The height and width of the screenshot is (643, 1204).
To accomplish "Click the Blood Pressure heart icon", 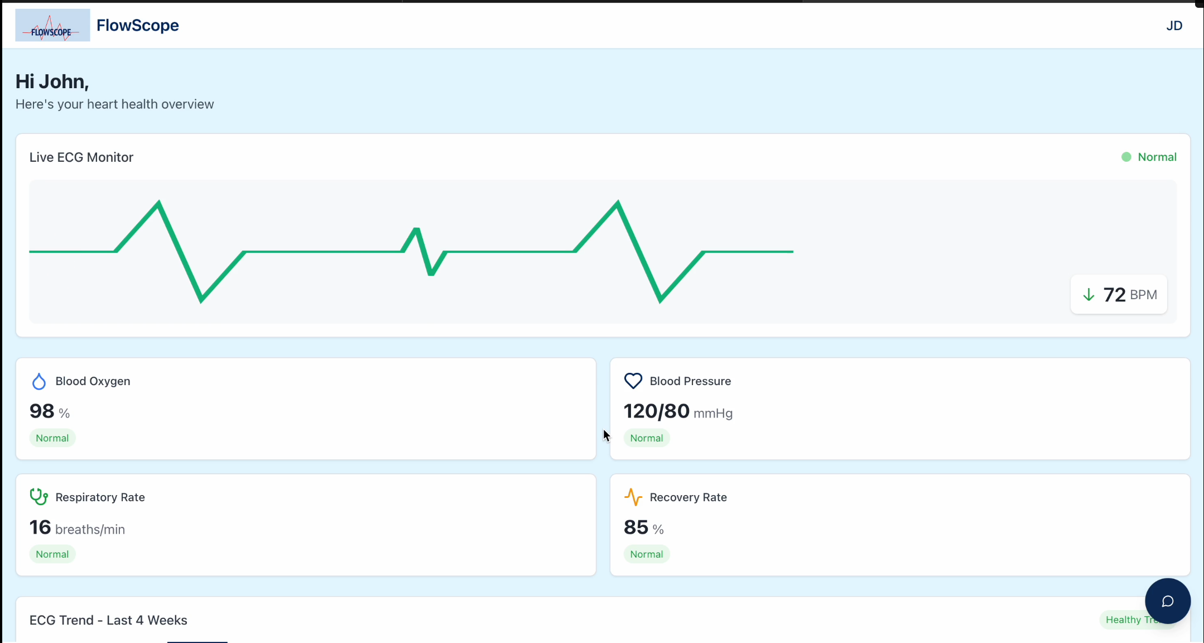I will click(x=633, y=381).
